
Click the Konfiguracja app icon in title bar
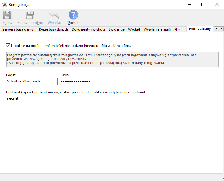tap(5, 5)
